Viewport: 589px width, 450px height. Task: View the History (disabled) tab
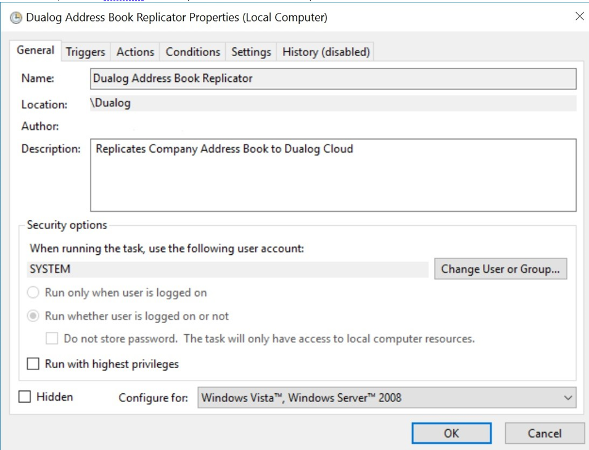(x=326, y=52)
